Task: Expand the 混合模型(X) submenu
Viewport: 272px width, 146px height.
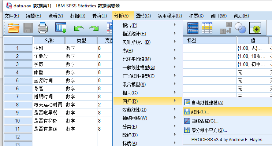Action: click(148, 84)
